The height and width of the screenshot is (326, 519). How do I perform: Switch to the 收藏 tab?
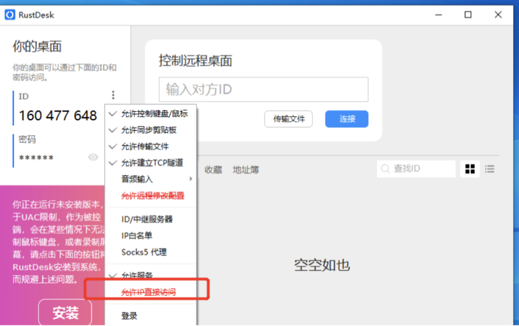point(213,169)
